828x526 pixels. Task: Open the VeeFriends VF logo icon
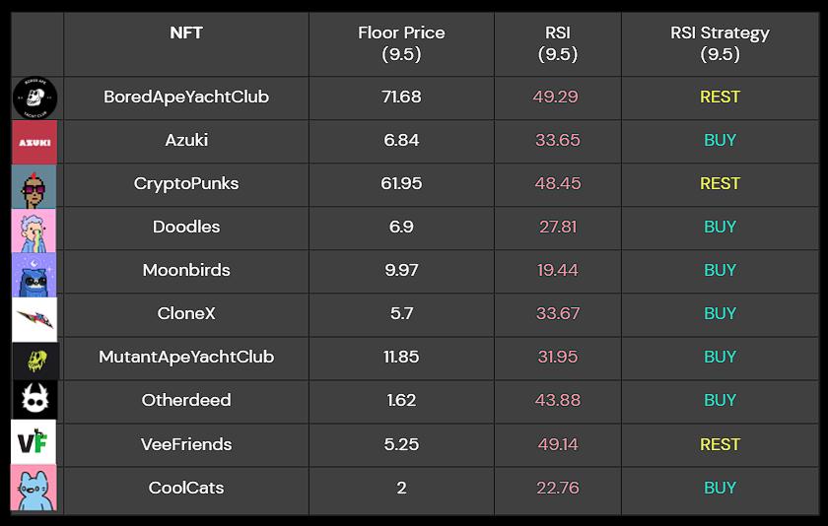[x=34, y=442]
